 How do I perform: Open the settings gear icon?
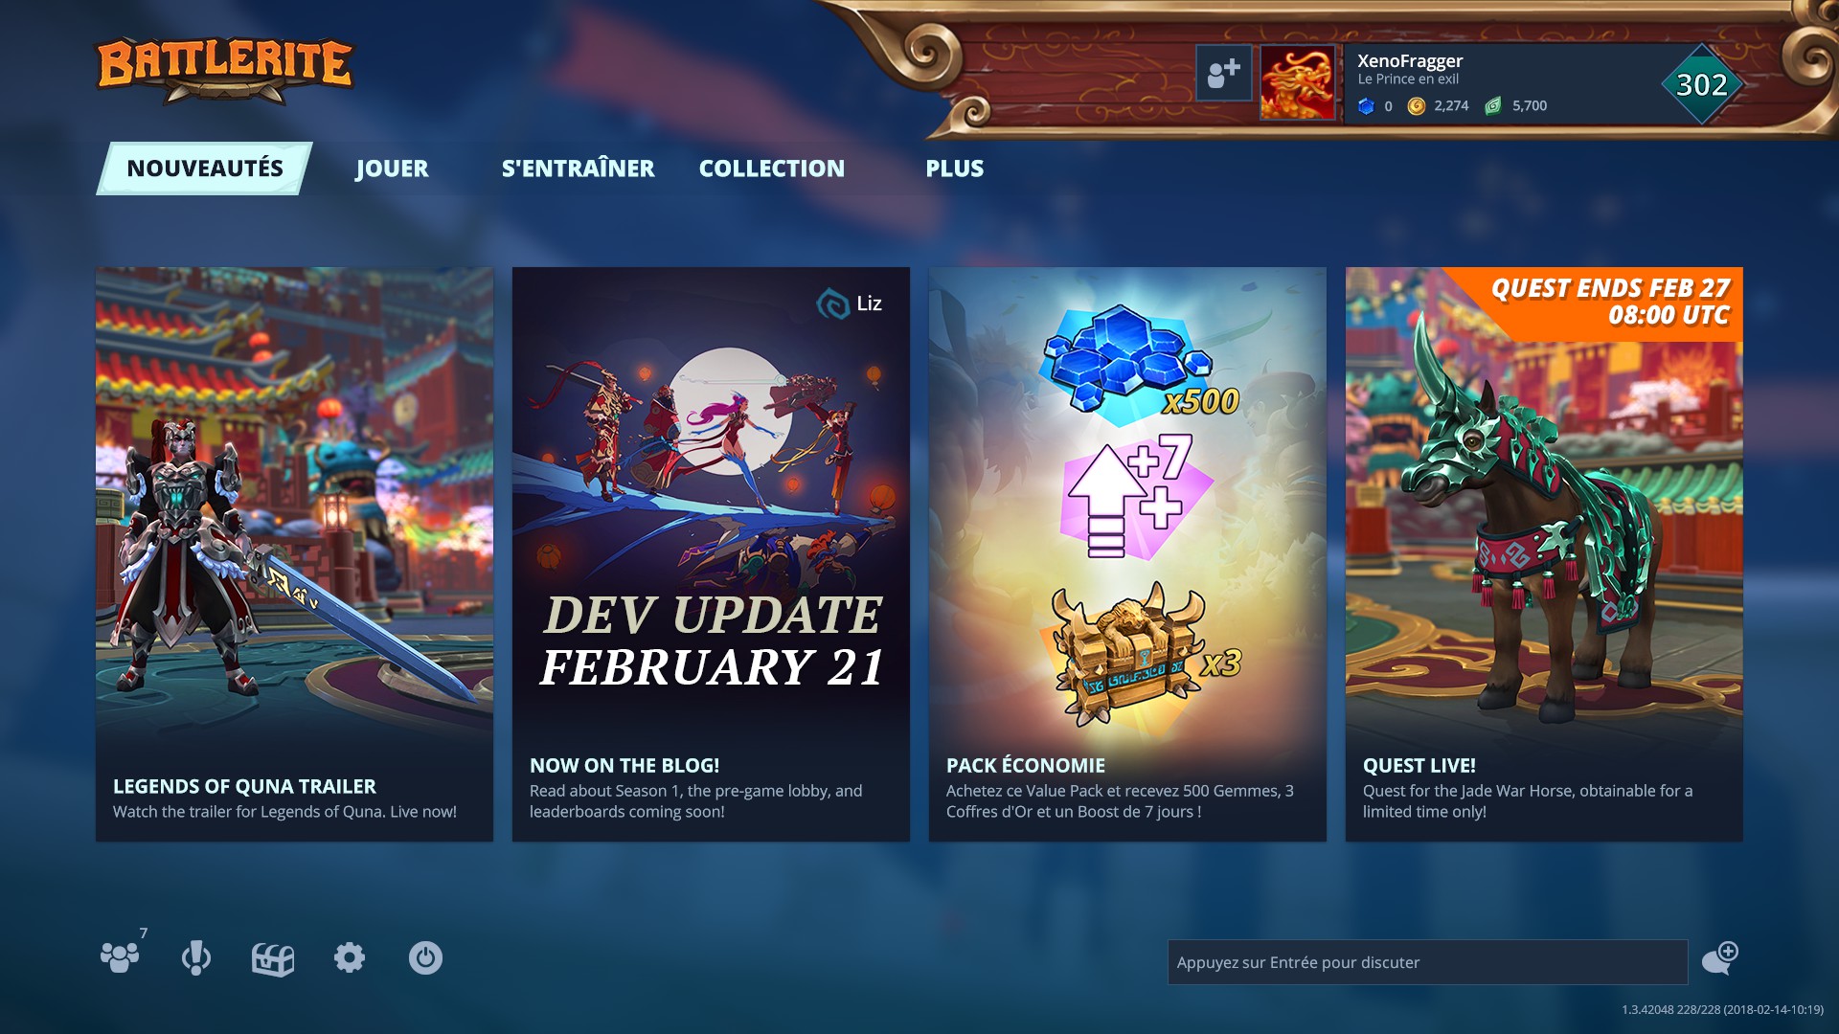(350, 957)
